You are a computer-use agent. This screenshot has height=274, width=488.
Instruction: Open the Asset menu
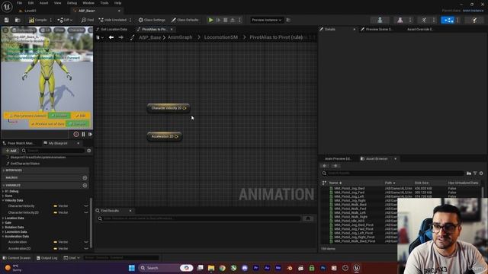43,3
